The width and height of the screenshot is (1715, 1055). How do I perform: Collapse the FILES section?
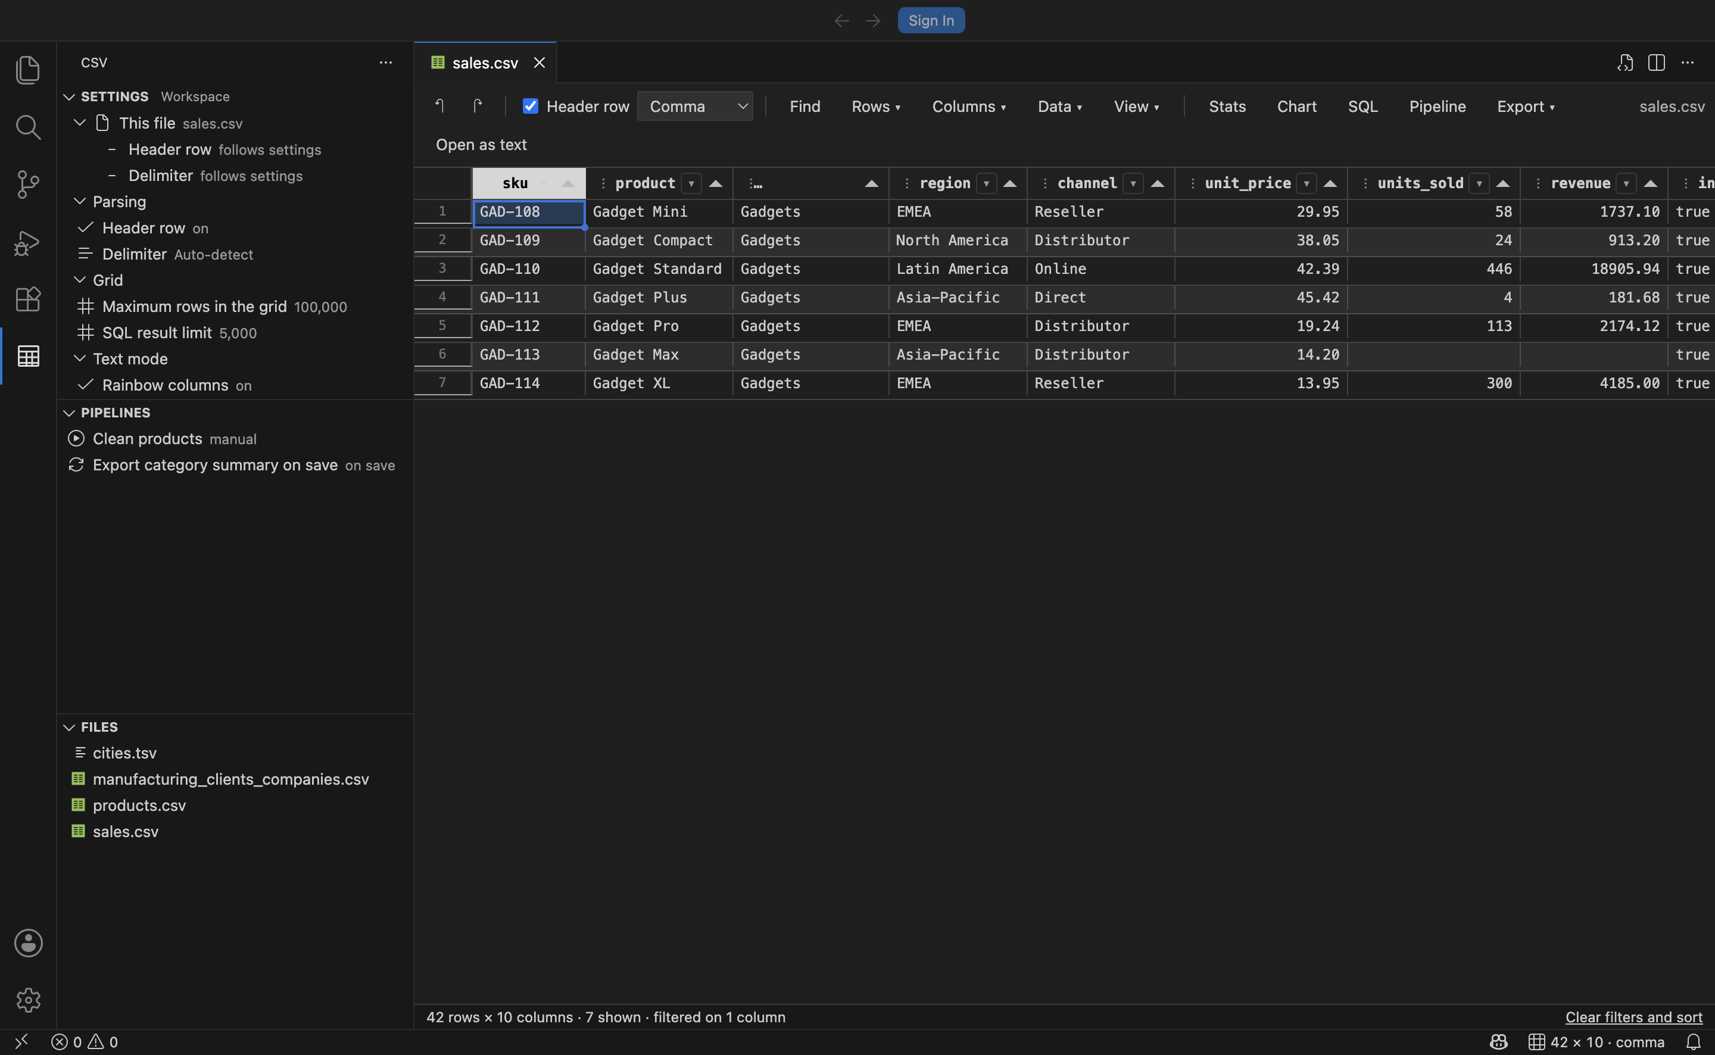(69, 727)
